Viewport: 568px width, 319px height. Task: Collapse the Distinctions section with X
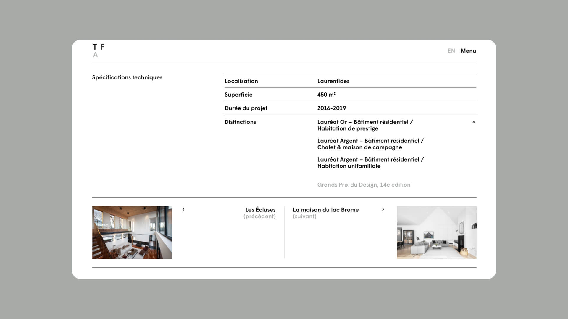click(x=473, y=122)
